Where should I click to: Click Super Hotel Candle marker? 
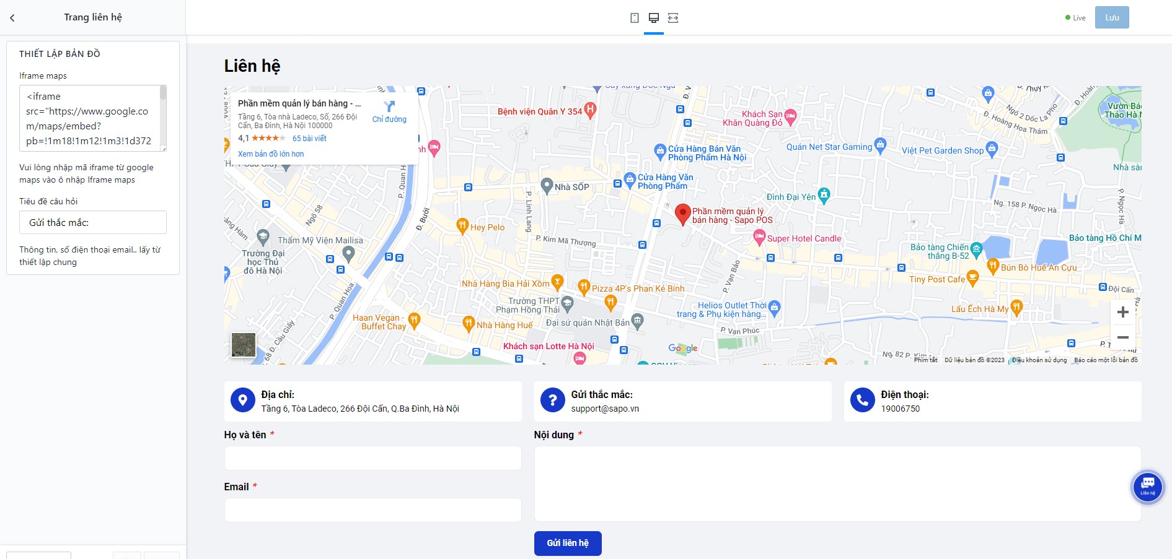point(759,236)
